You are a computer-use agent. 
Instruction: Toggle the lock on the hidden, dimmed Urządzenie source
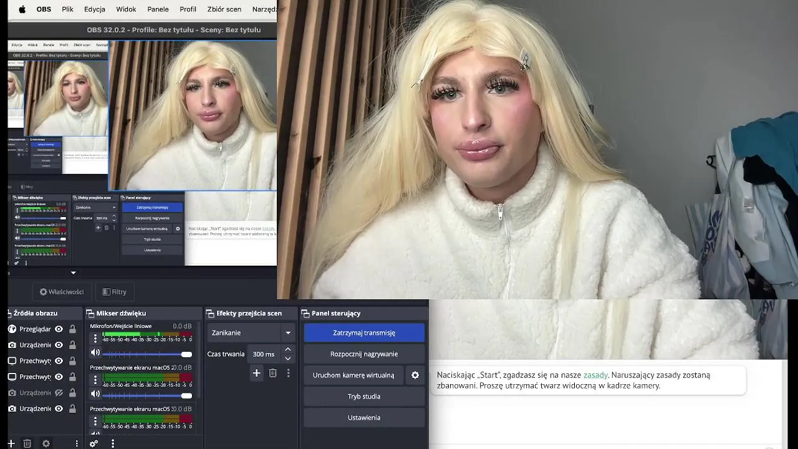tap(72, 393)
